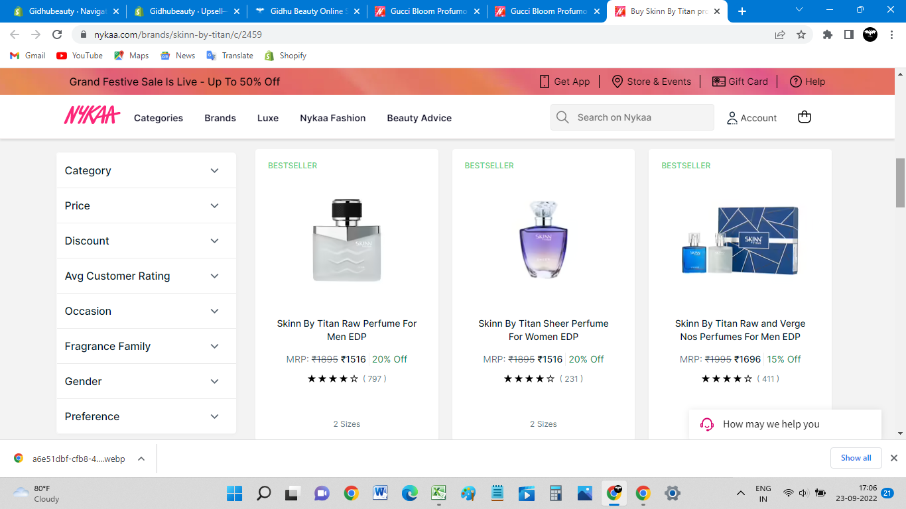Open the Luxe menu

click(268, 118)
